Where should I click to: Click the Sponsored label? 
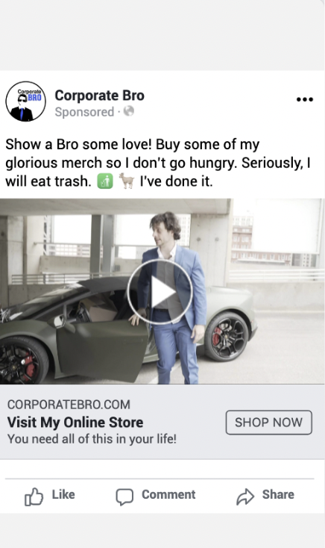[x=84, y=112]
